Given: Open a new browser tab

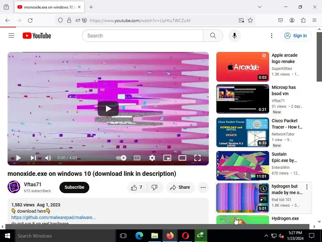Looking at the screenshot, I should click(91, 7).
